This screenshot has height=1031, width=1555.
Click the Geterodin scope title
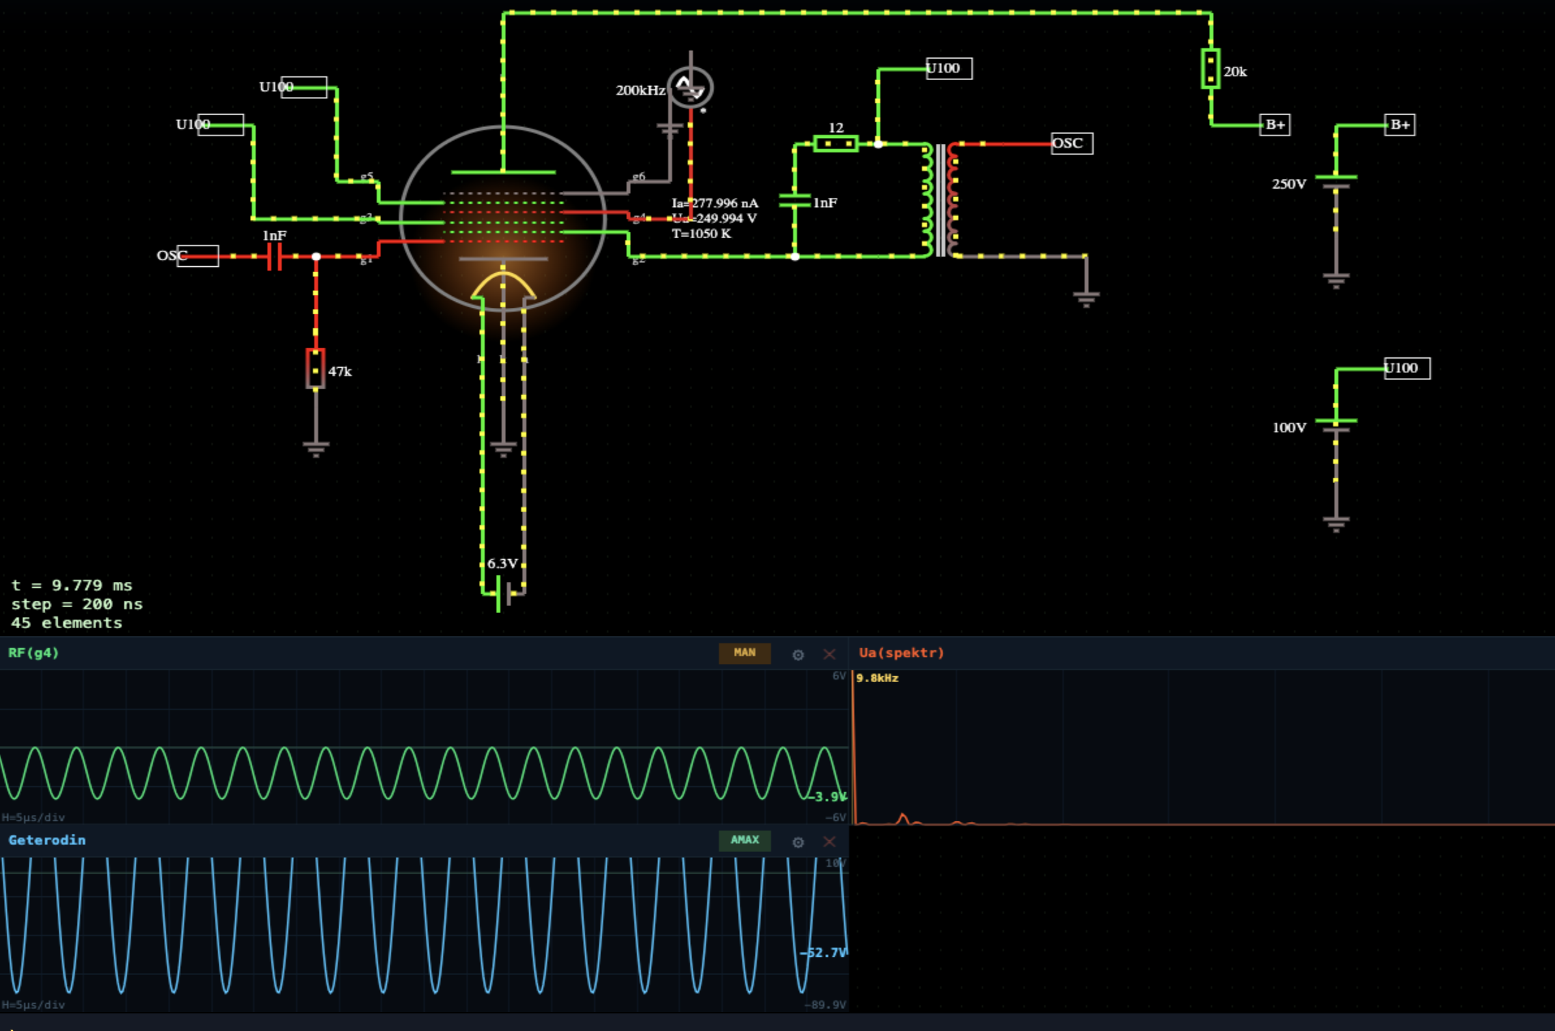pos(47,840)
